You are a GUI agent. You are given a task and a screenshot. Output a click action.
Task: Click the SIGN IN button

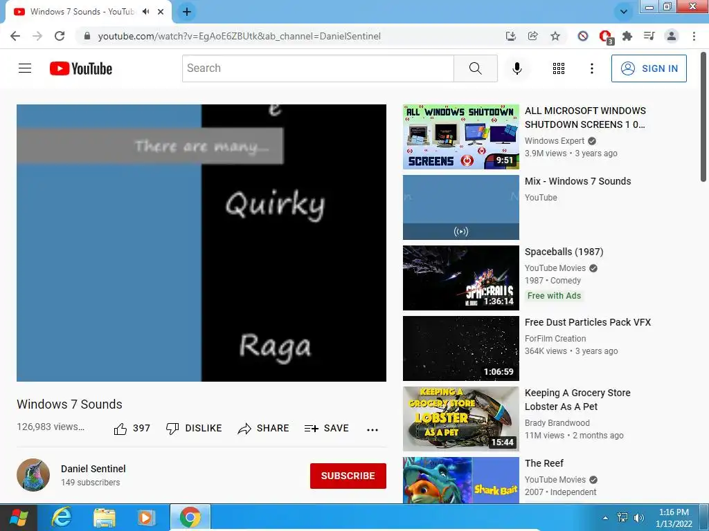tap(649, 68)
